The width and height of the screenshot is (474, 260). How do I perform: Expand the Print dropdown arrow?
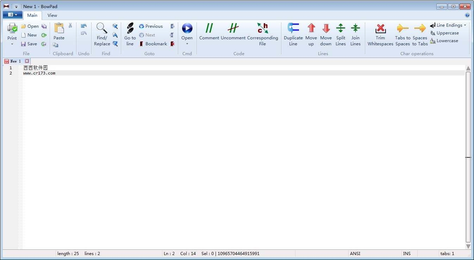pyautogui.click(x=12, y=44)
